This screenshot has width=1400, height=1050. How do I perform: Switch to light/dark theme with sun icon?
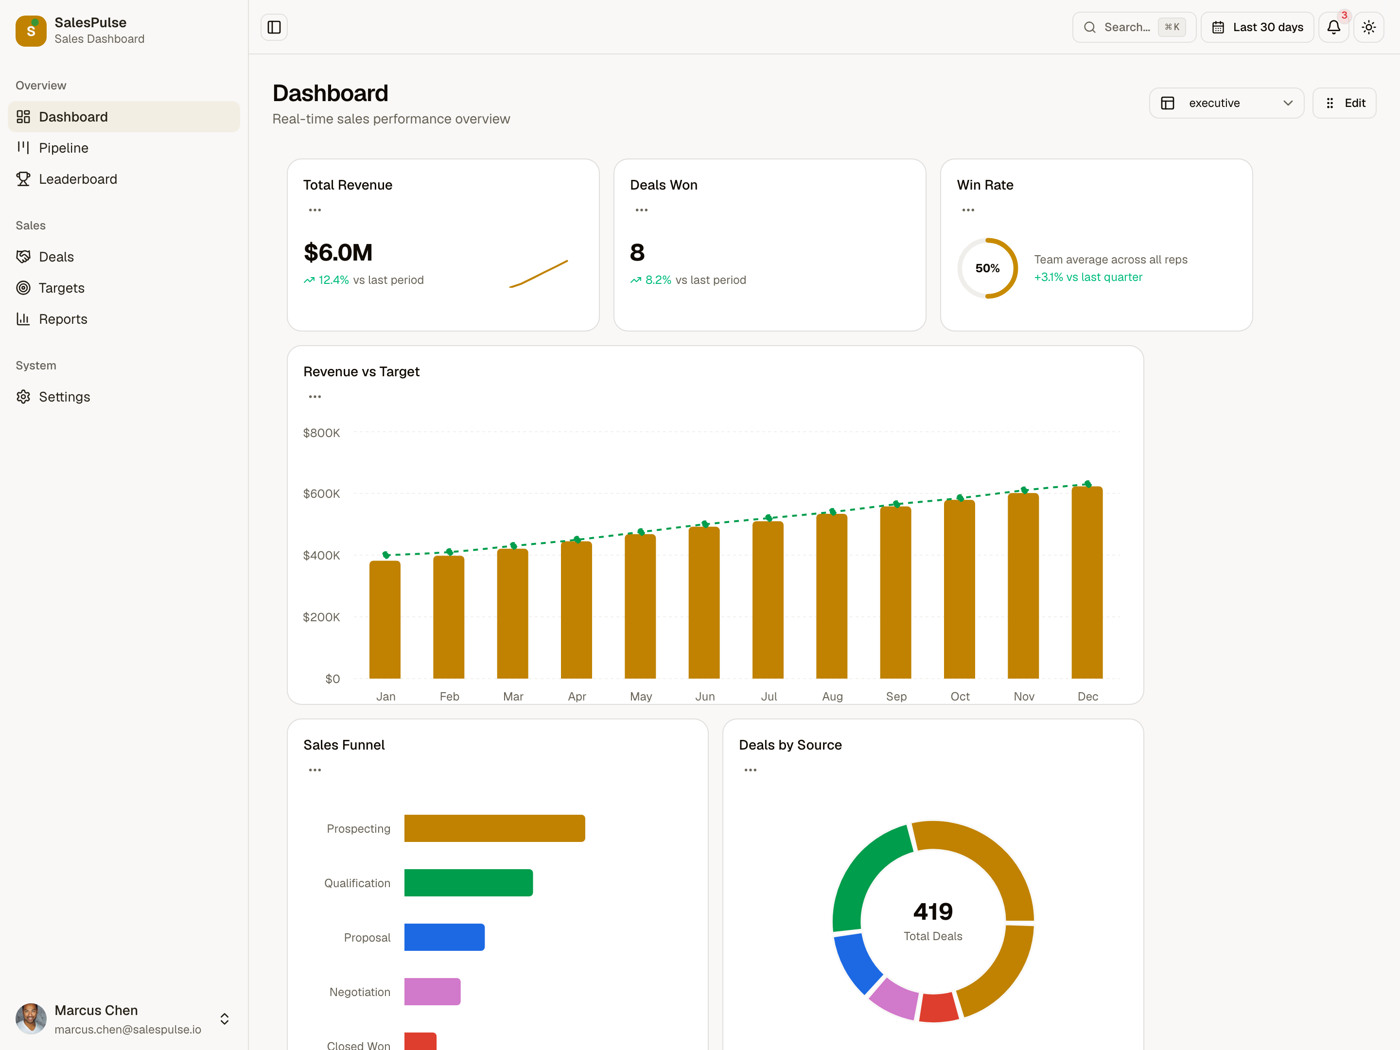tap(1369, 27)
